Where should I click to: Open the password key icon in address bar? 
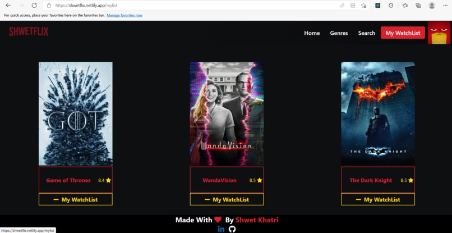(x=342, y=5)
